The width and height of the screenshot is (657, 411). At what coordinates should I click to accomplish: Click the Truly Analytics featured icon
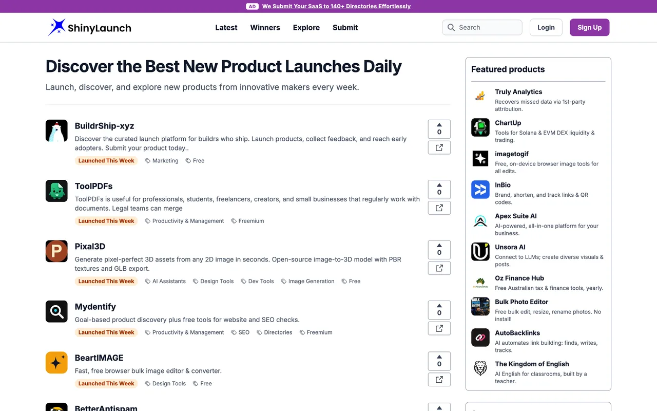[x=480, y=96]
